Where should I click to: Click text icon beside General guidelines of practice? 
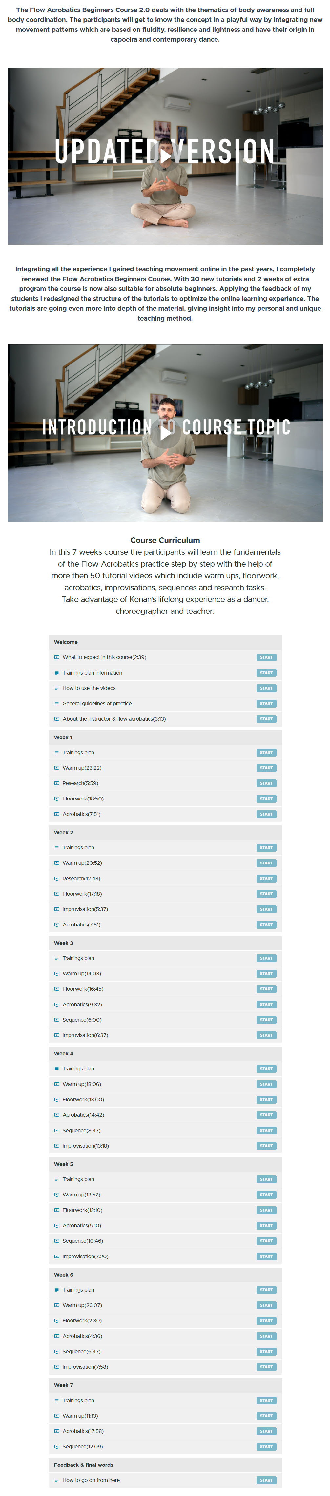[56, 703]
